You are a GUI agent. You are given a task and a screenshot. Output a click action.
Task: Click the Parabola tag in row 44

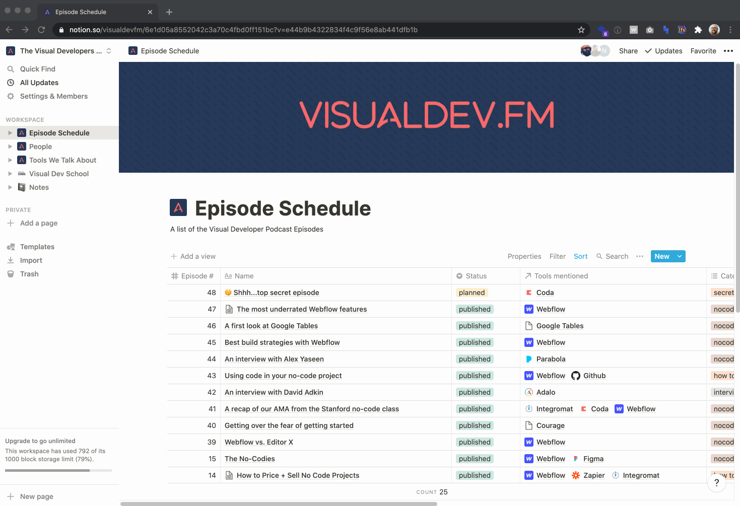coord(545,359)
